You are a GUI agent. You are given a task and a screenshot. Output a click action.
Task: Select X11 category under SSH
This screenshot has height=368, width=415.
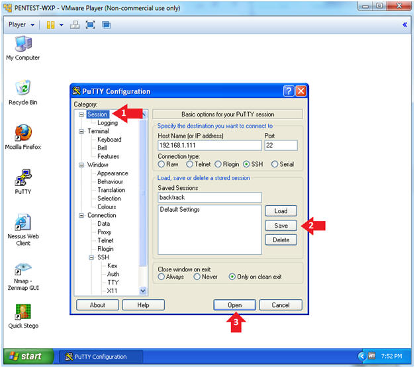pyautogui.click(x=112, y=291)
